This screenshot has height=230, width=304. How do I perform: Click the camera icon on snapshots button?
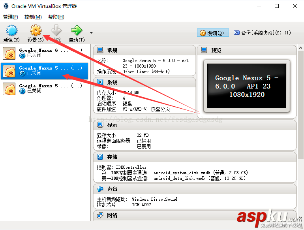(236, 33)
